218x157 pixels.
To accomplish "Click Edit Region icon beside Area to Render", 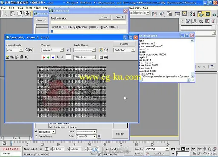I will 26,50.
